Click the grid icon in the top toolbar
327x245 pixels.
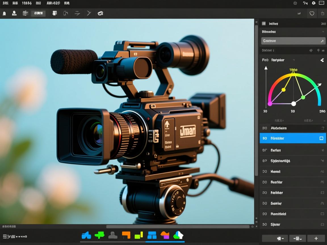pyautogui.click(x=25, y=13)
